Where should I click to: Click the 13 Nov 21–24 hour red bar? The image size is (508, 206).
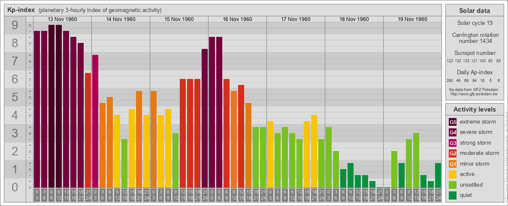[88, 130]
